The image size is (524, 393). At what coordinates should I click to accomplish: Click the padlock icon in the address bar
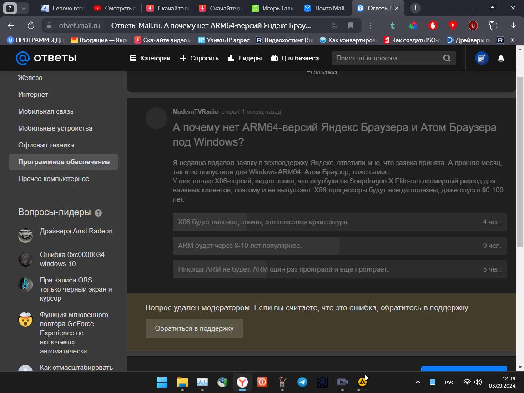[x=49, y=25]
